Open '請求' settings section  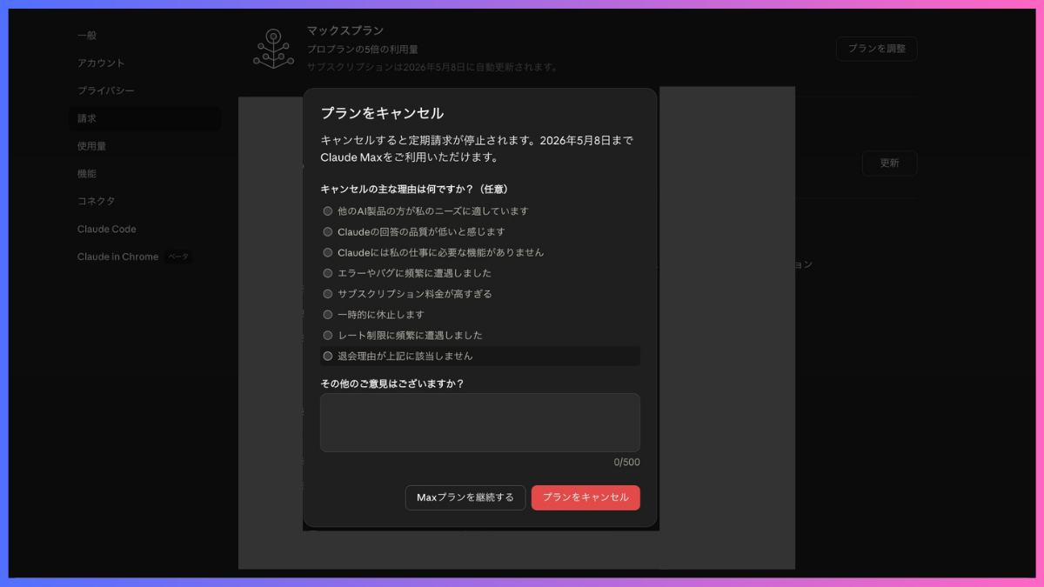(x=144, y=119)
